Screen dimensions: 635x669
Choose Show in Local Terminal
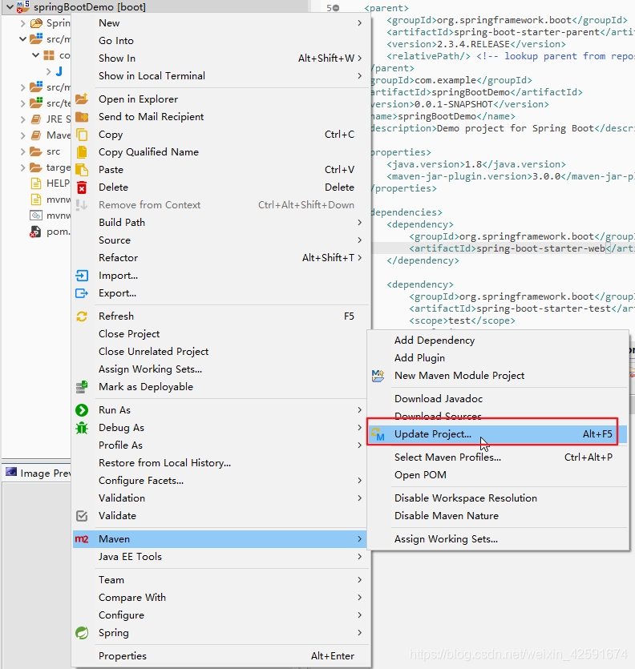152,76
